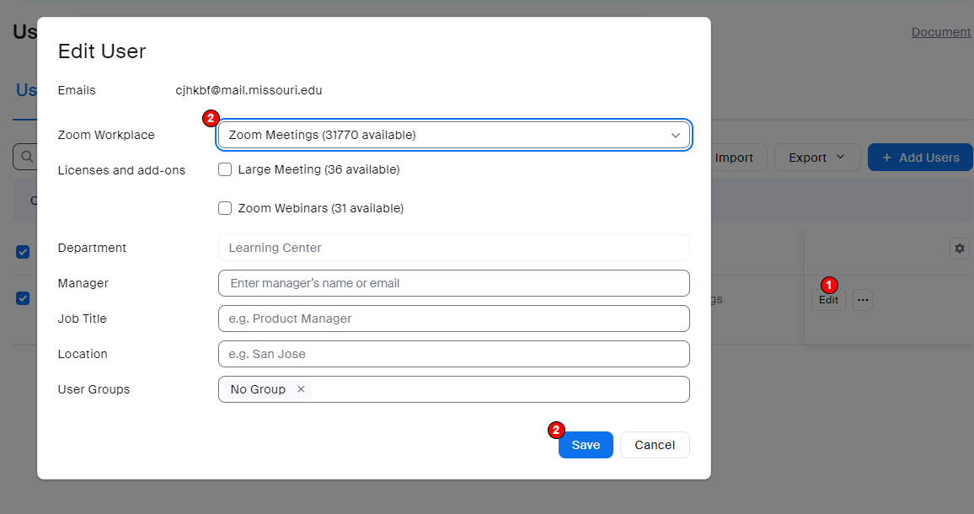Screen dimensions: 974x514
Task: Tick the Zoom Webinars checkbox
Action: click(x=225, y=208)
